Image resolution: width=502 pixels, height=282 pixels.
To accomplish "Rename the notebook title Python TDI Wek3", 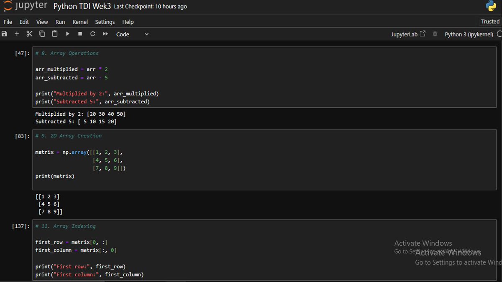I will tap(82, 6).
